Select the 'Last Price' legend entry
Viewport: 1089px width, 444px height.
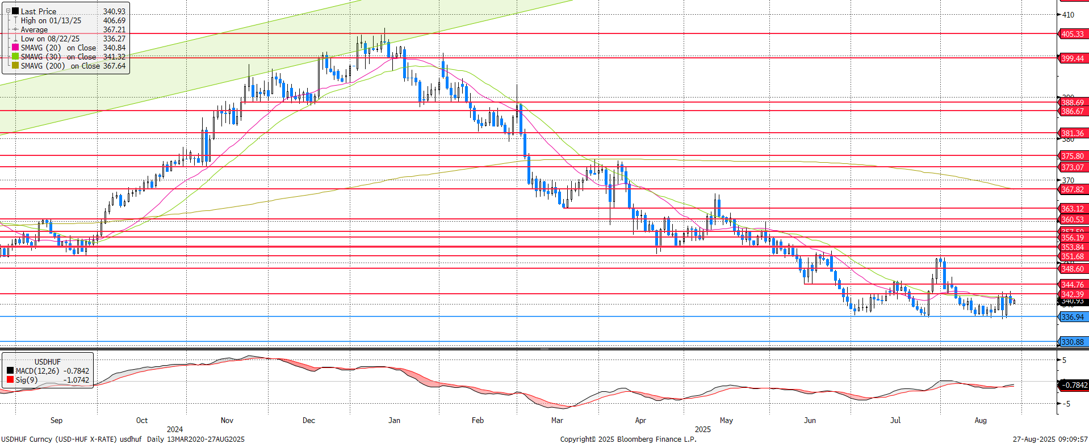tap(39, 11)
